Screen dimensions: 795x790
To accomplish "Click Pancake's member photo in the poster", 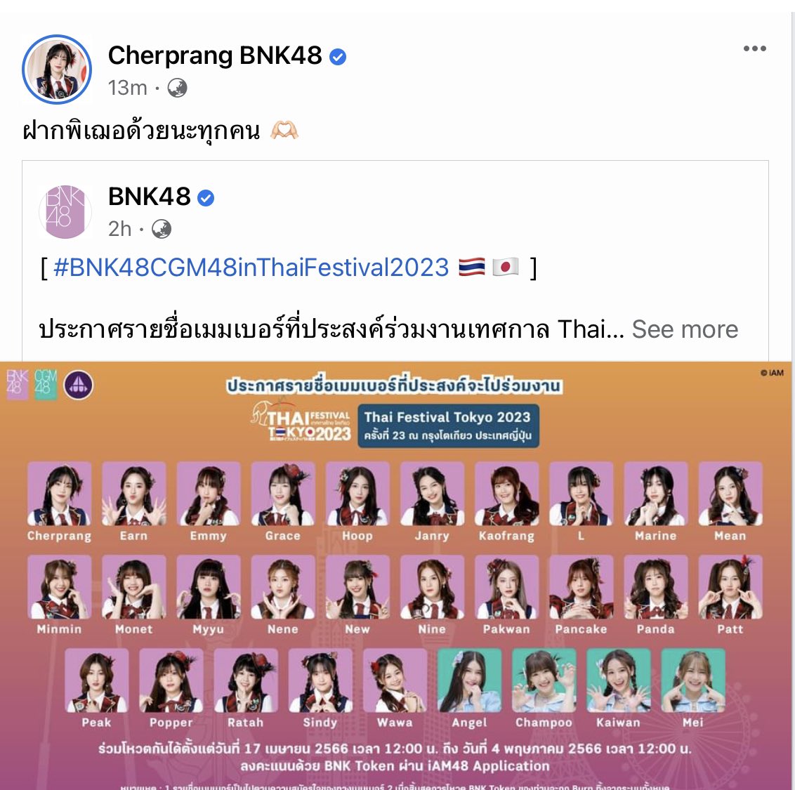I will pos(581,586).
